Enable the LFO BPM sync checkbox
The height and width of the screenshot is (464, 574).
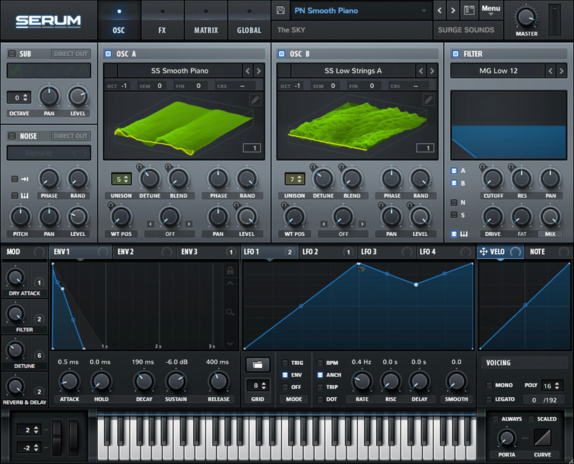[320, 363]
